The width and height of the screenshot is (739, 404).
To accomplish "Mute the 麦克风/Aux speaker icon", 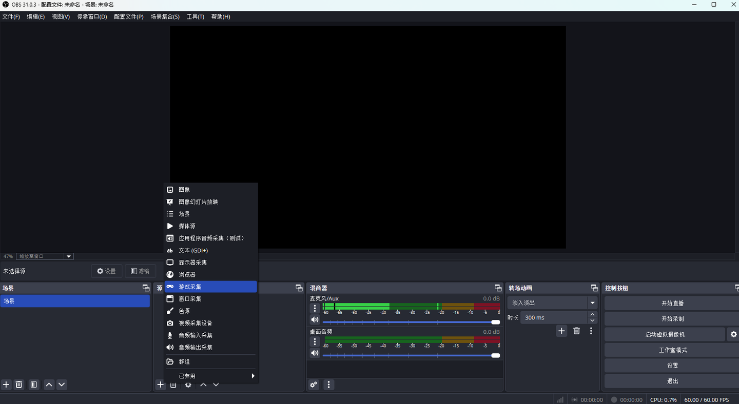I will [315, 319].
